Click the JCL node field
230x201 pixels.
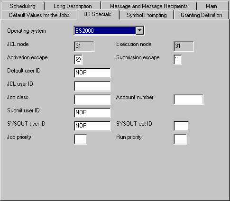pyautogui.click(x=84, y=46)
